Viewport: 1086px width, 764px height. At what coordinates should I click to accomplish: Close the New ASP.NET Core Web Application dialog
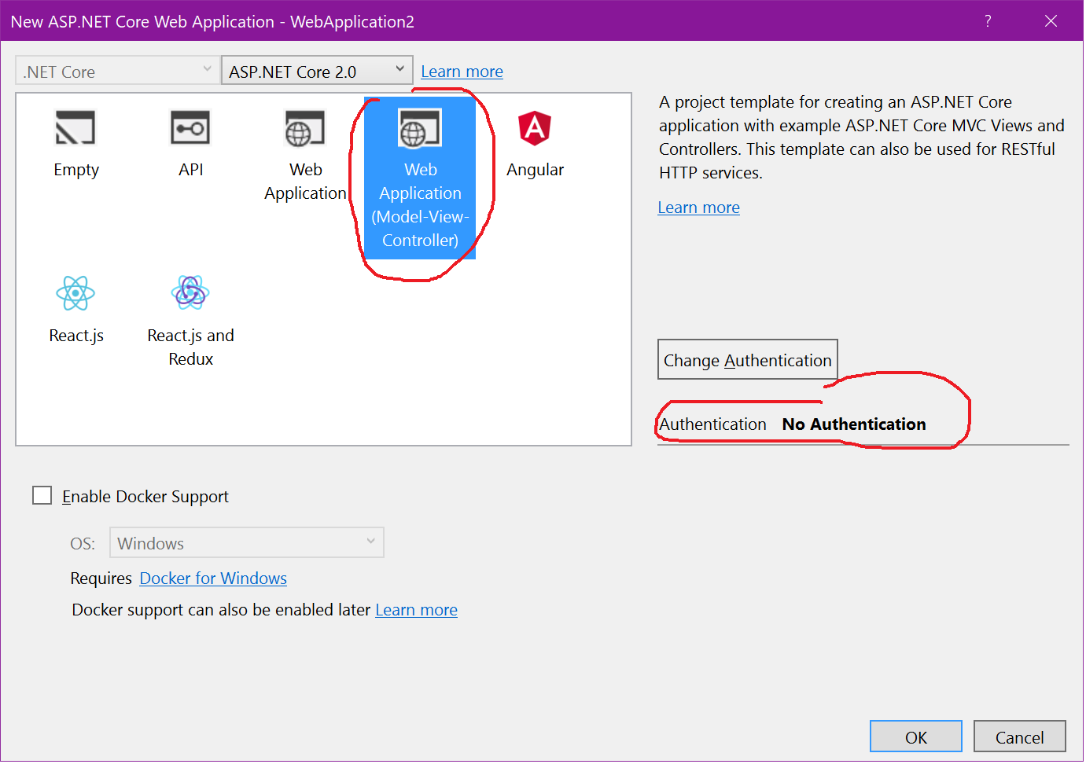(1051, 21)
